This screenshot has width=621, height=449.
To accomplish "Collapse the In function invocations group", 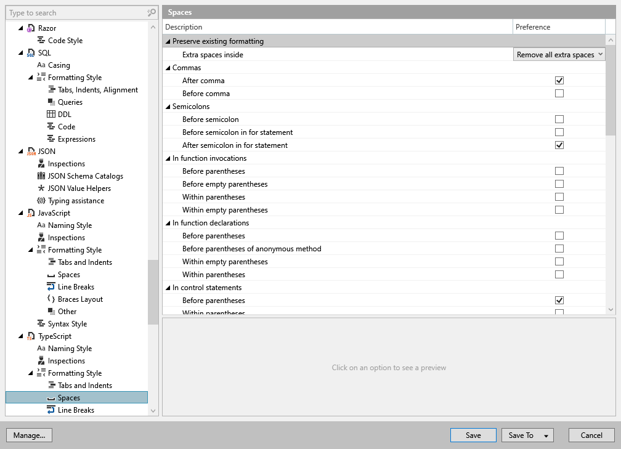I will click(168, 158).
